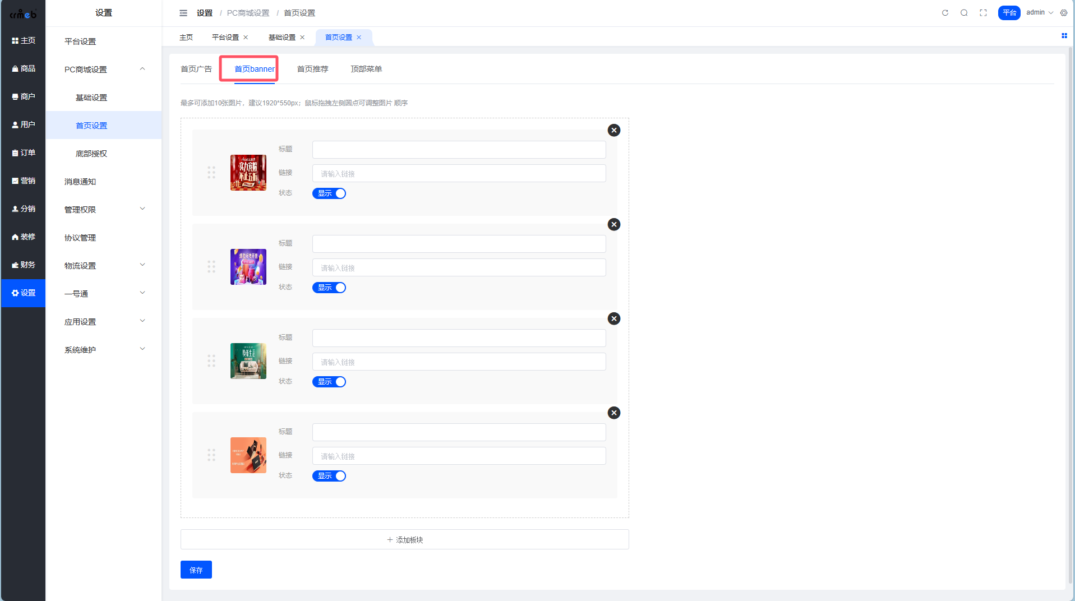Expand the 管理权限 menu
The height and width of the screenshot is (601, 1075).
coord(104,210)
